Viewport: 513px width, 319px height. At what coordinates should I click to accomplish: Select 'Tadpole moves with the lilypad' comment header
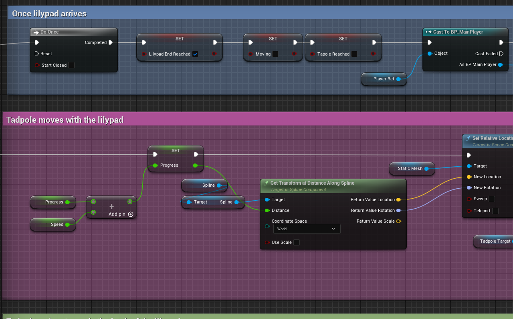(258, 120)
